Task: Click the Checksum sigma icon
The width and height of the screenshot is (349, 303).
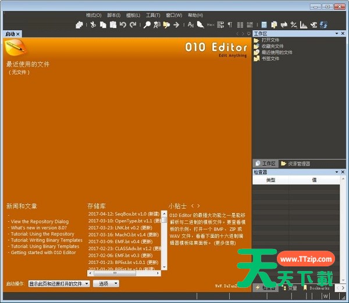Action: [314, 24]
